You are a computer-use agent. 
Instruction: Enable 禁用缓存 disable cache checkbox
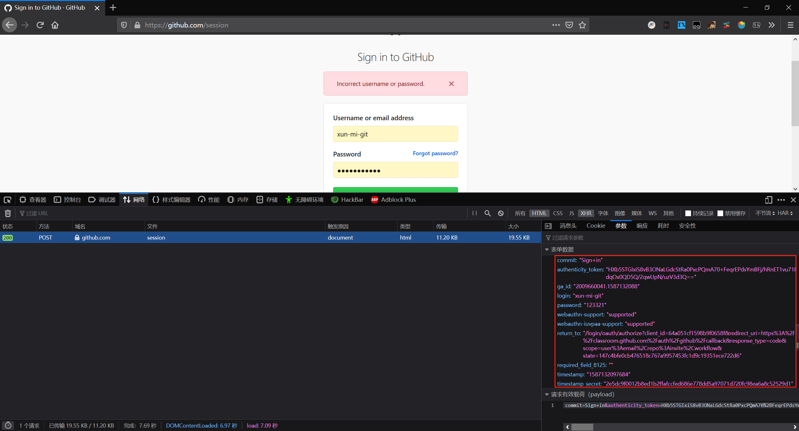[720, 213]
